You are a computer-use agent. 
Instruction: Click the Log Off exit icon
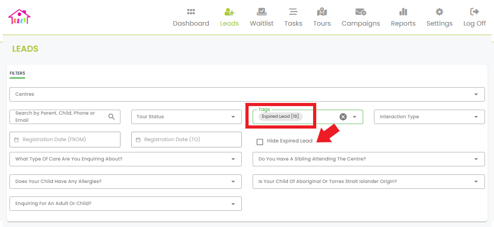475,12
